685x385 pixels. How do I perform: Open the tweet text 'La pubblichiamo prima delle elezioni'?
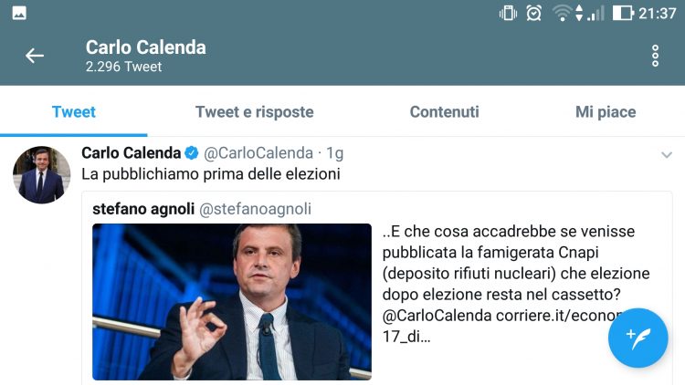(x=210, y=173)
